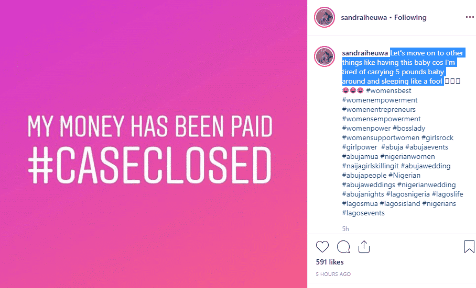Open the three-dot more options menu
This screenshot has height=288, width=476.
(x=469, y=17)
